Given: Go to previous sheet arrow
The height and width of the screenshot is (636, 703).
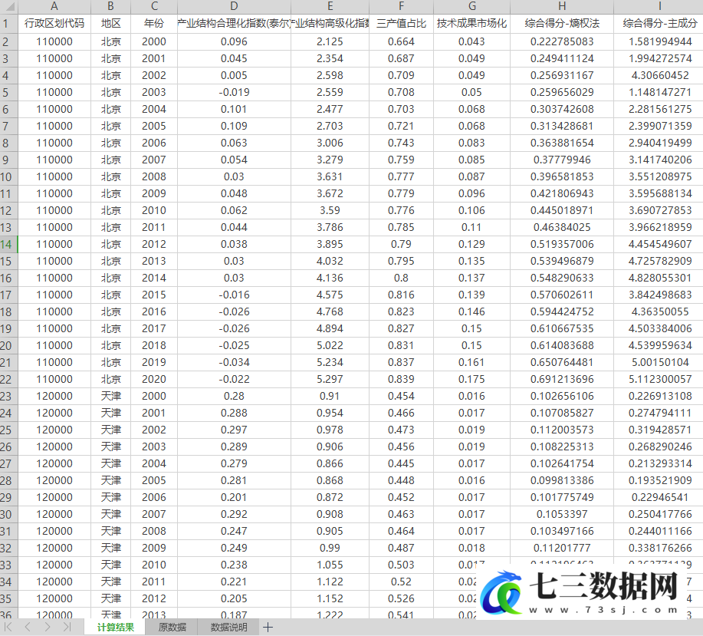Looking at the screenshot, I should (28, 627).
